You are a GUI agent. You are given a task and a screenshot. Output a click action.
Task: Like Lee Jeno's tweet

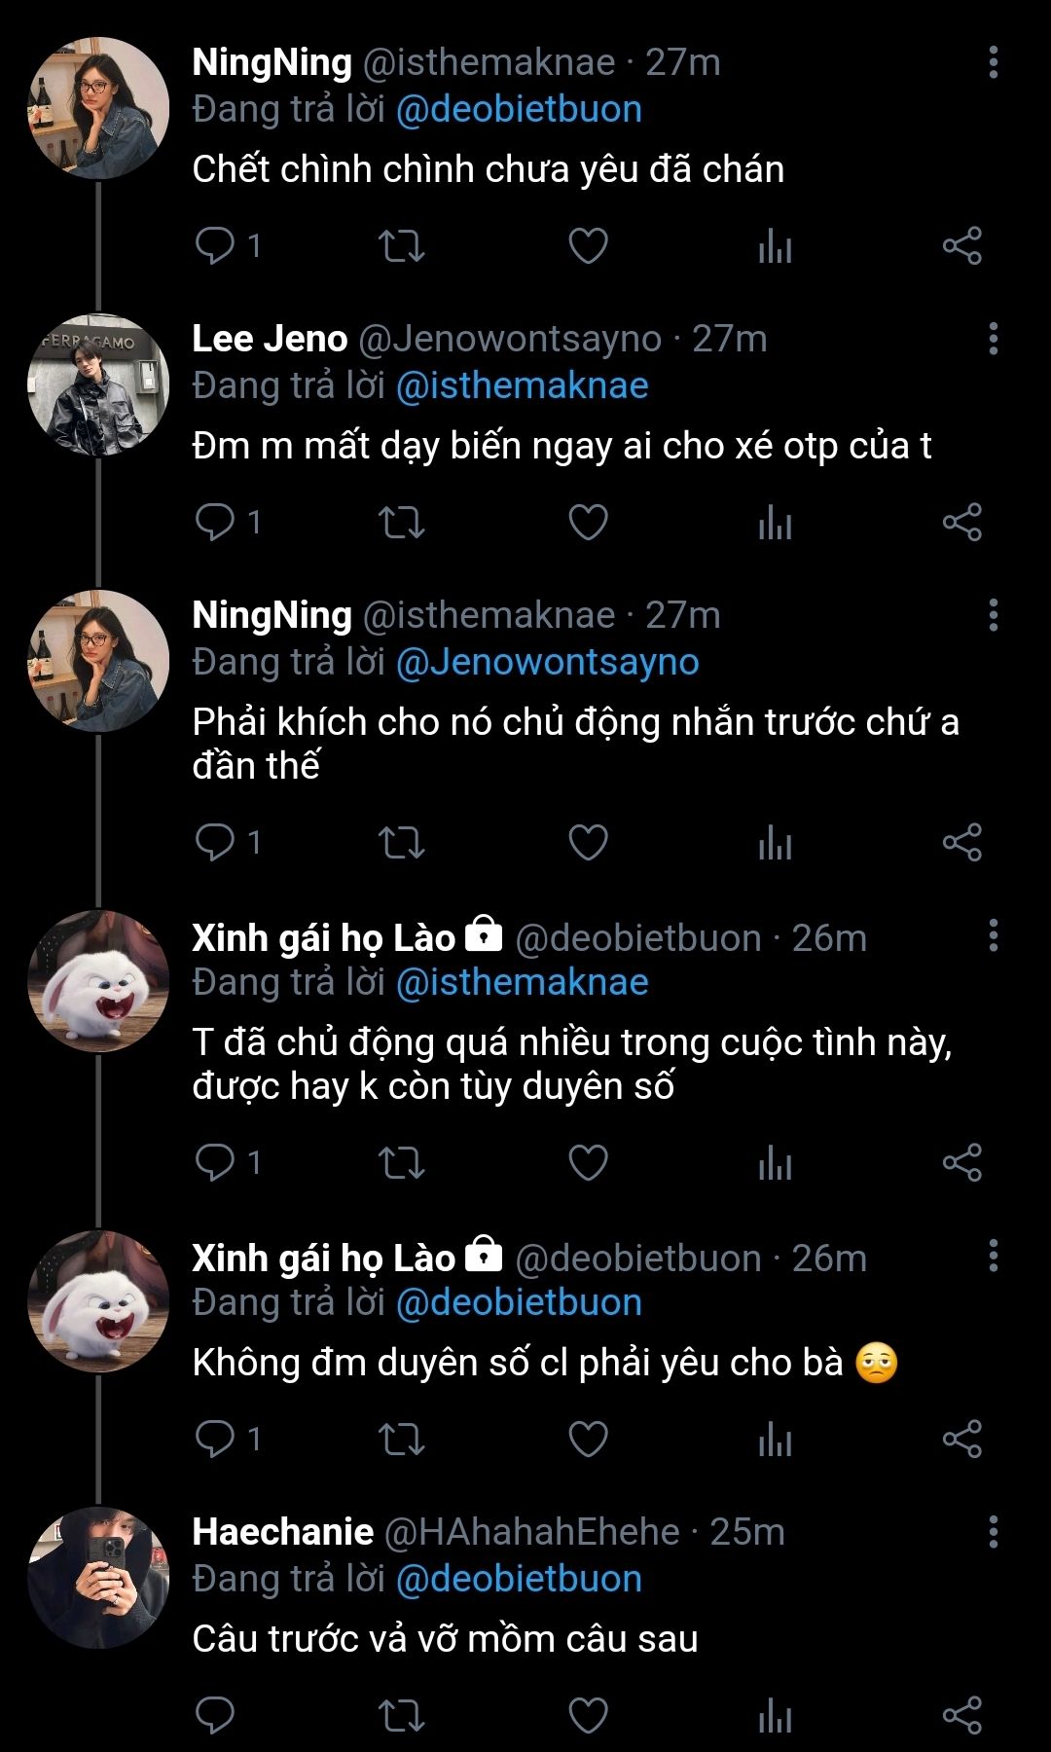click(x=588, y=523)
